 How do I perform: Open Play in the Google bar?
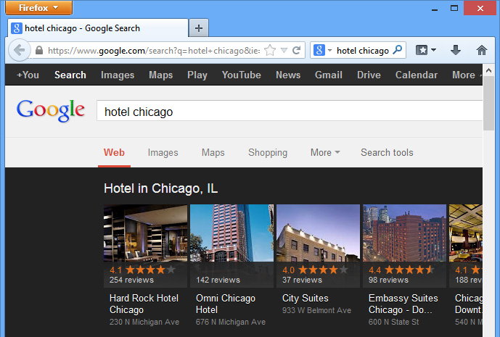point(197,75)
